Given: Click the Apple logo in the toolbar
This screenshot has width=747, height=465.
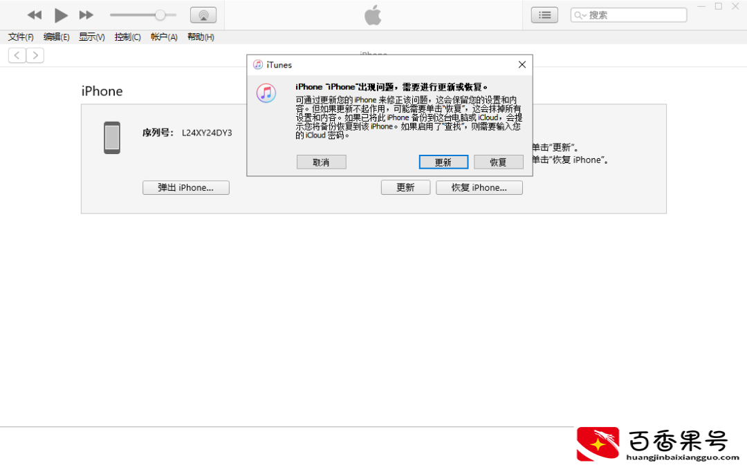Looking at the screenshot, I should [x=373, y=15].
